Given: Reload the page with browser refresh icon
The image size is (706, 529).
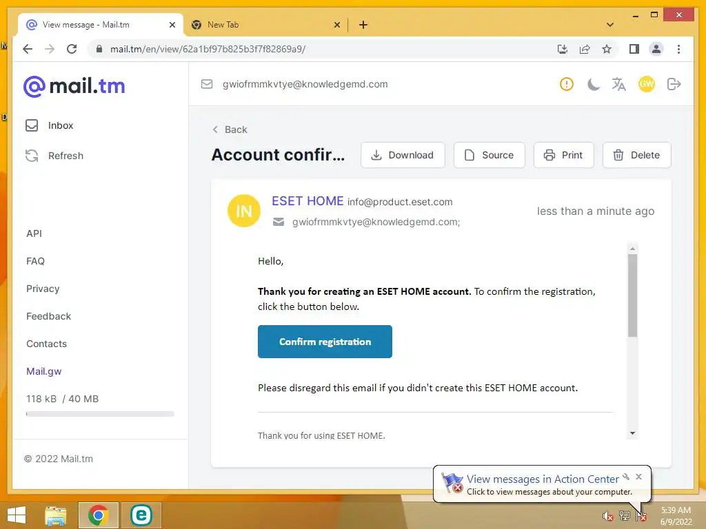Looking at the screenshot, I should pos(72,49).
